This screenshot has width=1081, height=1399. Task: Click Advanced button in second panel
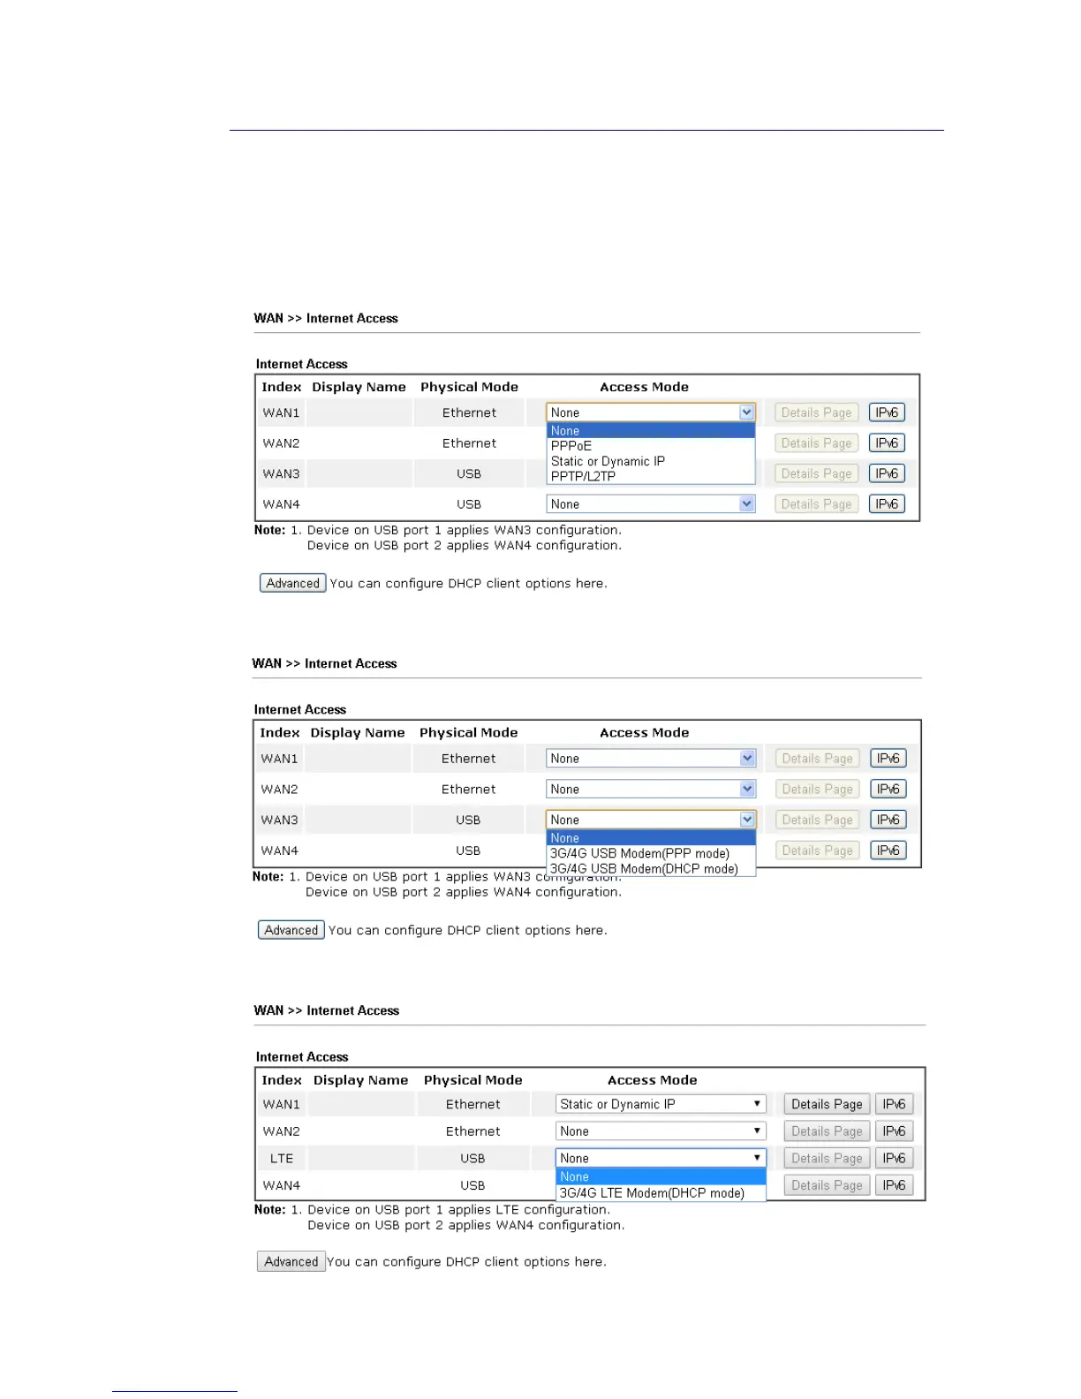tap(291, 930)
